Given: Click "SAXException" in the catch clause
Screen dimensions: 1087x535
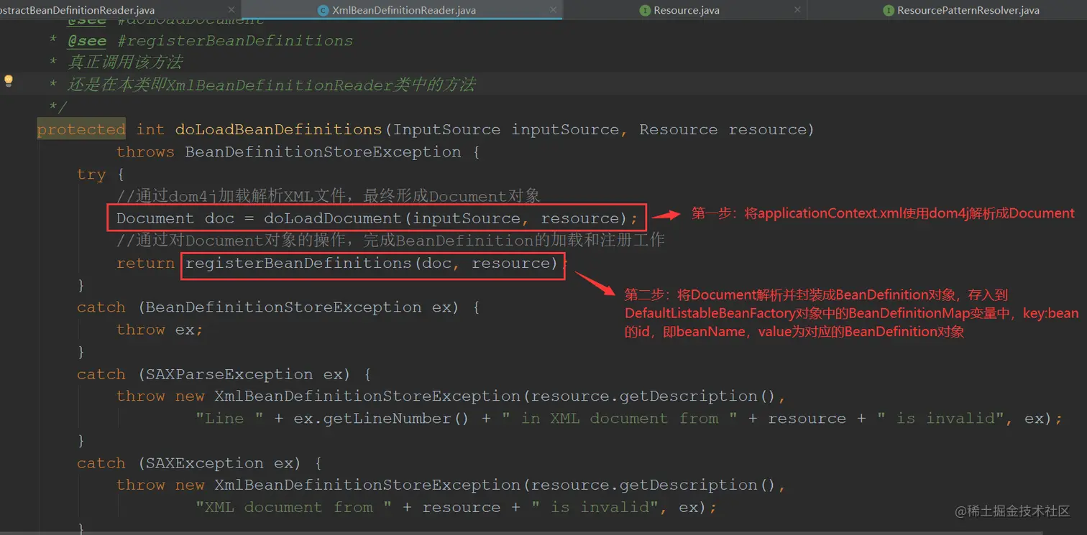Looking at the screenshot, I should [205, 463].
